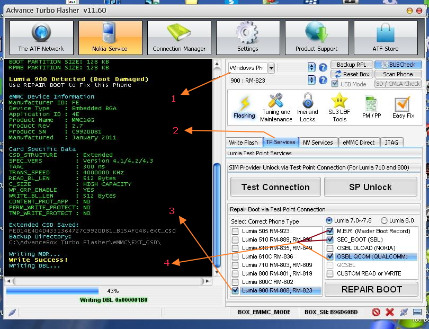This screenshot has height=329, width=429.
Task: Switch to Write Flash tab
Action: coord(243,143)
